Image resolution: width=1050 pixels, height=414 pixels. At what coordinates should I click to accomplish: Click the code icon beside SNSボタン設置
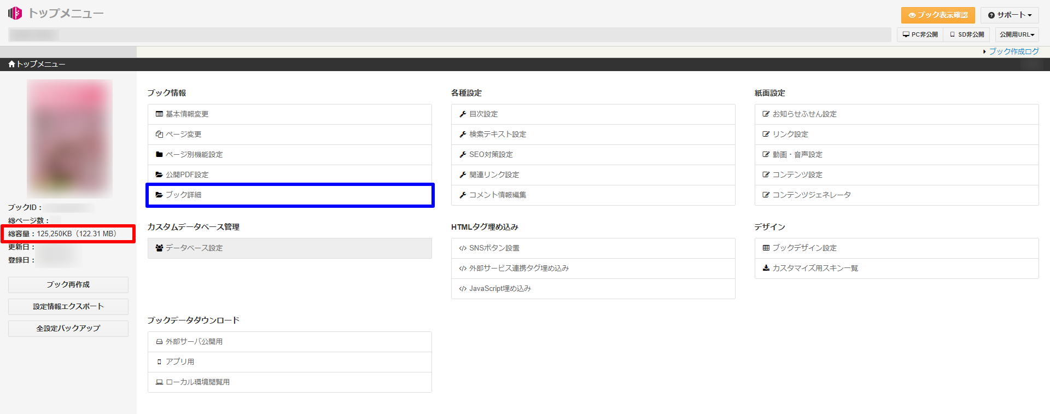463,248
